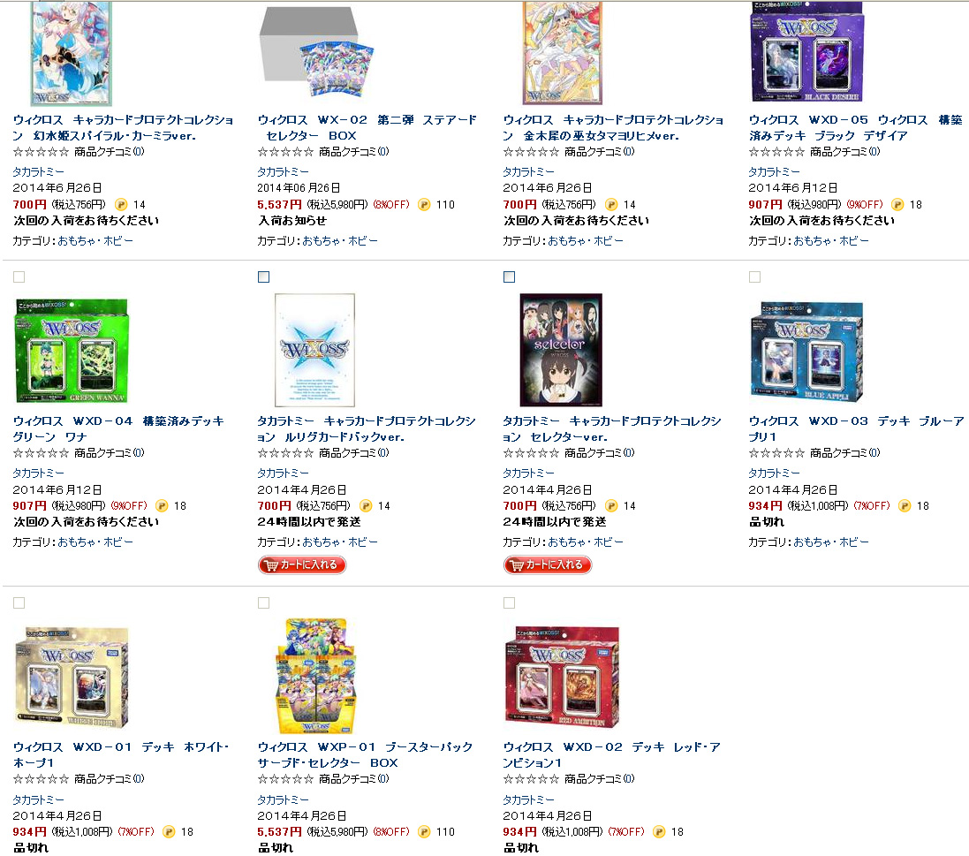Open おもちゃ・ホビー category under Green Wanna
The image size is (969, 856).
click(95, 542)
